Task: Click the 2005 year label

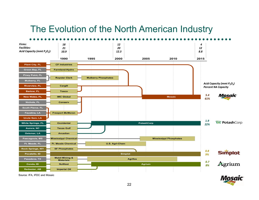Action: pos(146,59)
